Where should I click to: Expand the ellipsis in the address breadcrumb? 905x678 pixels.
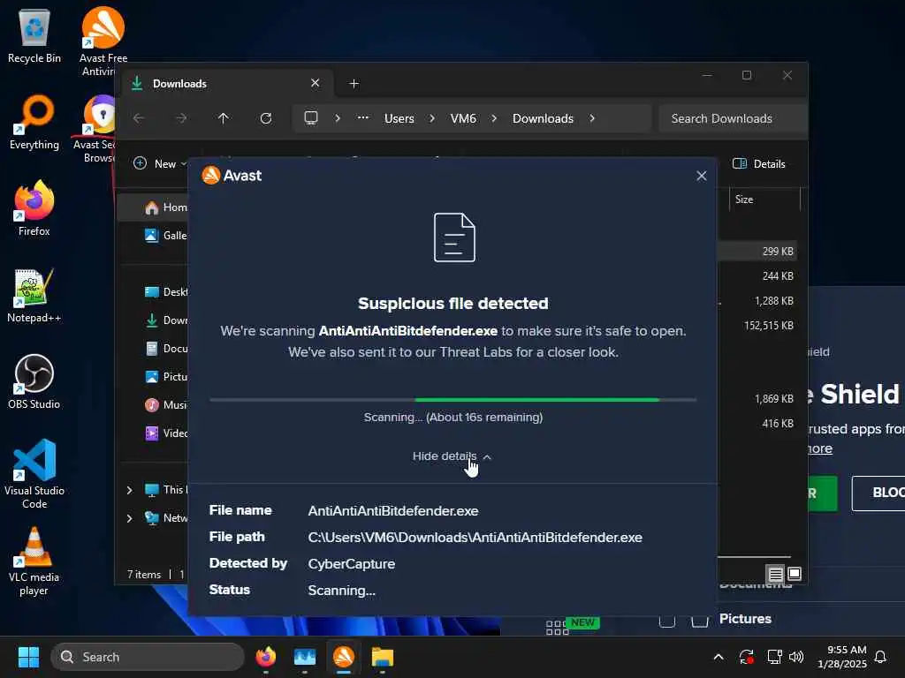[x=363, y=117]
